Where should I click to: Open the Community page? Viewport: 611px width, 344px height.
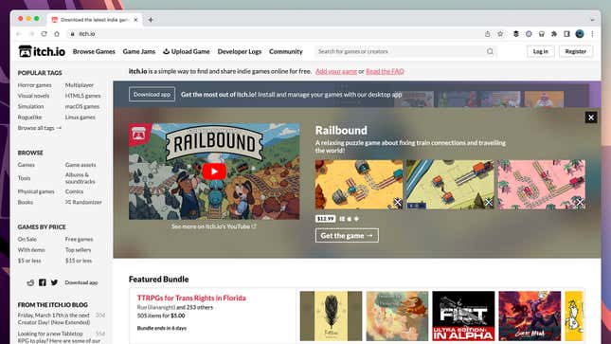tap(286, 51)
